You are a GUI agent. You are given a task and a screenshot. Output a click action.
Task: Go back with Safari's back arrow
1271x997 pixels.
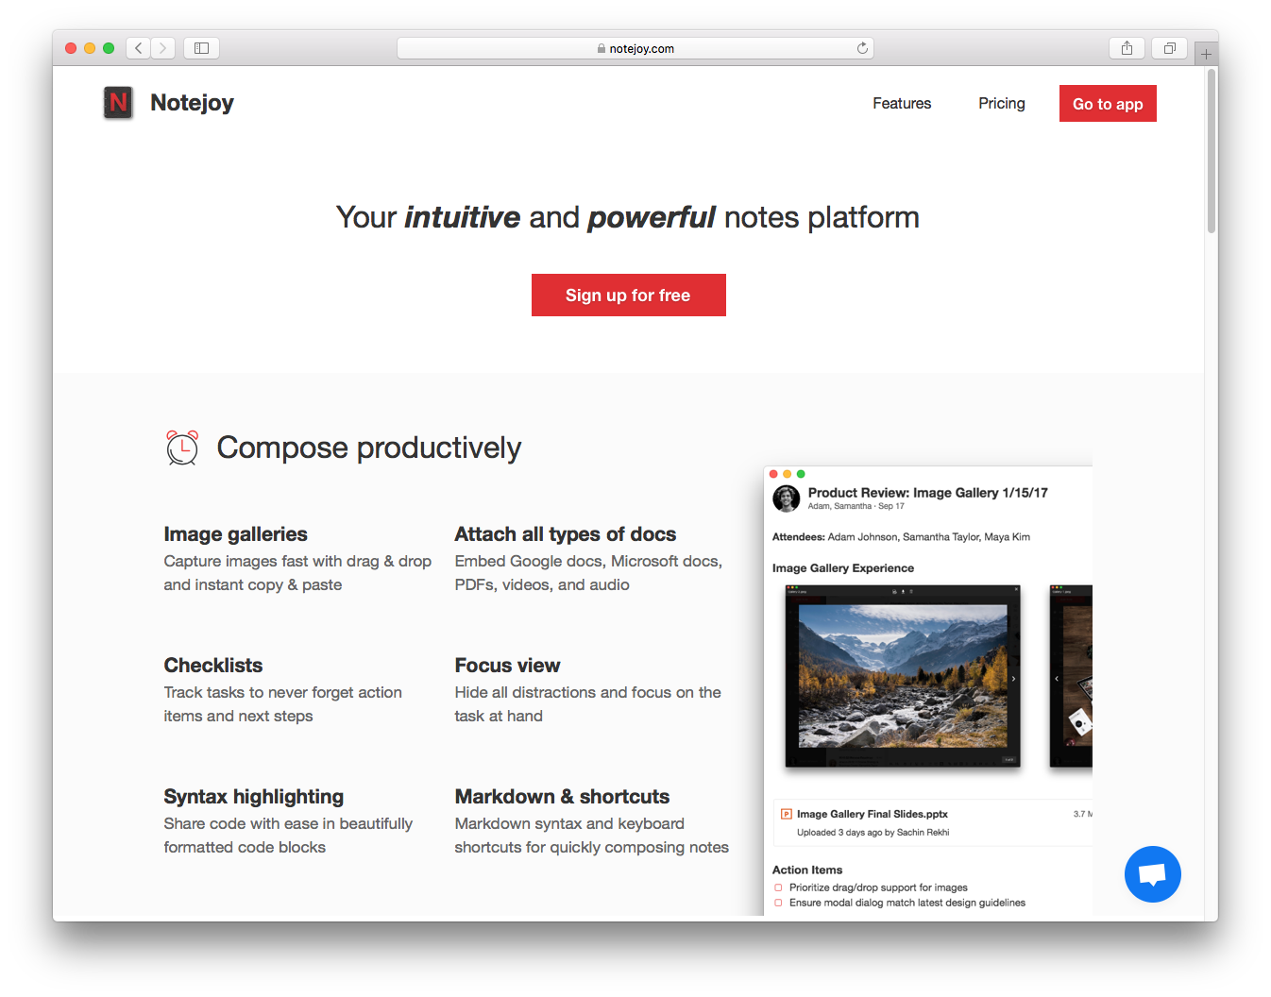click(x=139, y=48)
